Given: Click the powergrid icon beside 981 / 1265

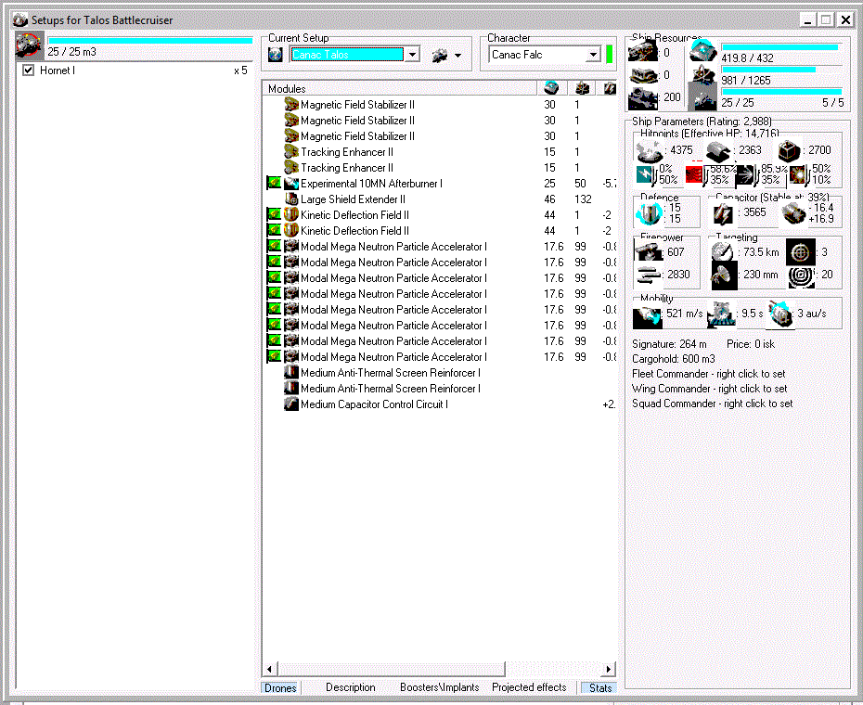Looking at the screenshot, I should pos(703,74).
